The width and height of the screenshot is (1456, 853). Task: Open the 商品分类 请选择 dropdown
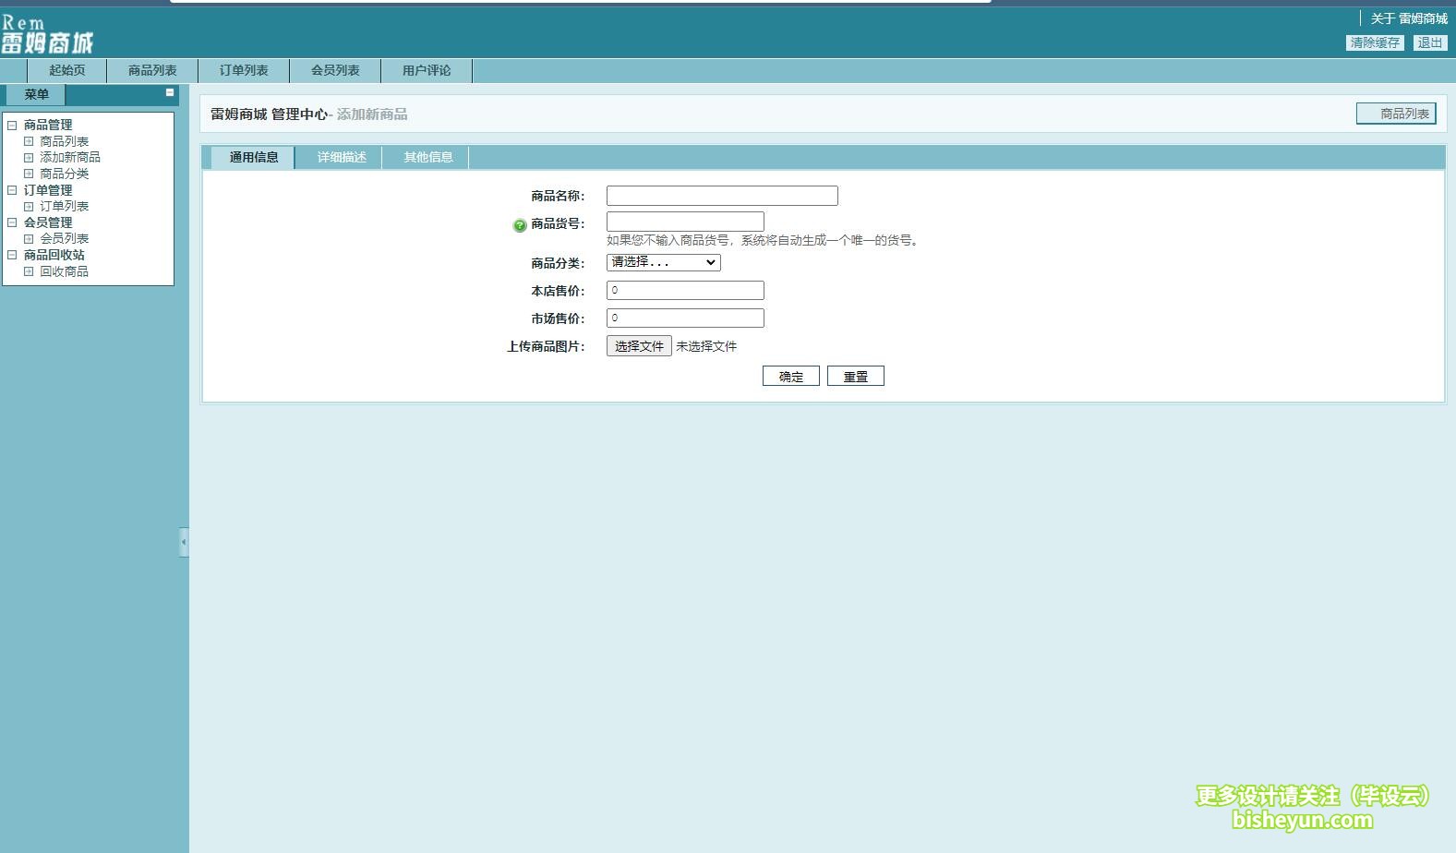(663, 262)
